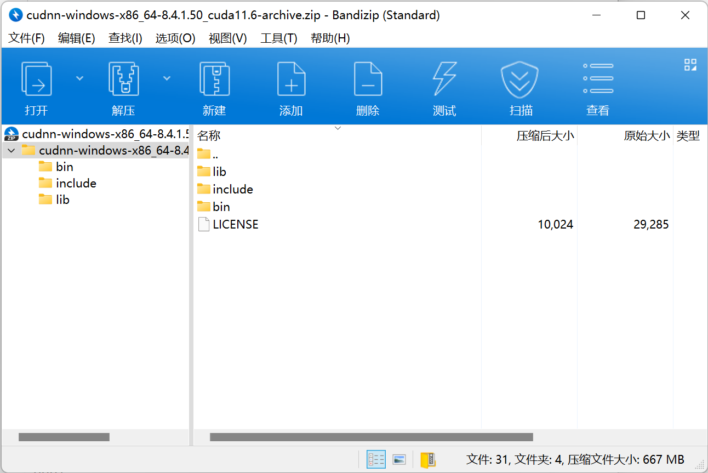Click the Extract (解压) toolbar icon
The image size is (708, 473).
[x=123, y=79]
